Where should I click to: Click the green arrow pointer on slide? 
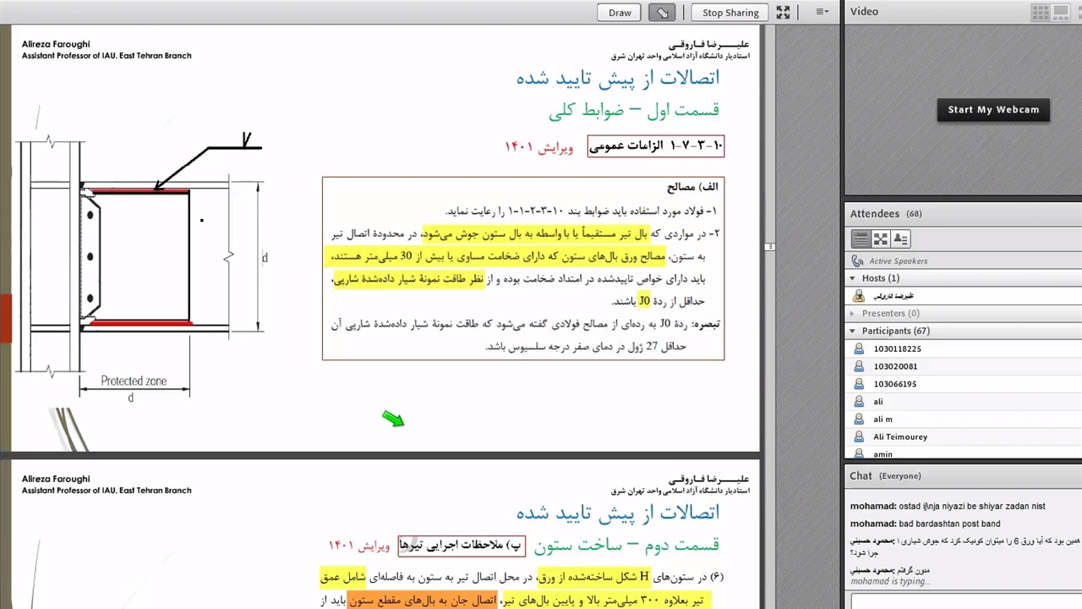click(393, 419)
